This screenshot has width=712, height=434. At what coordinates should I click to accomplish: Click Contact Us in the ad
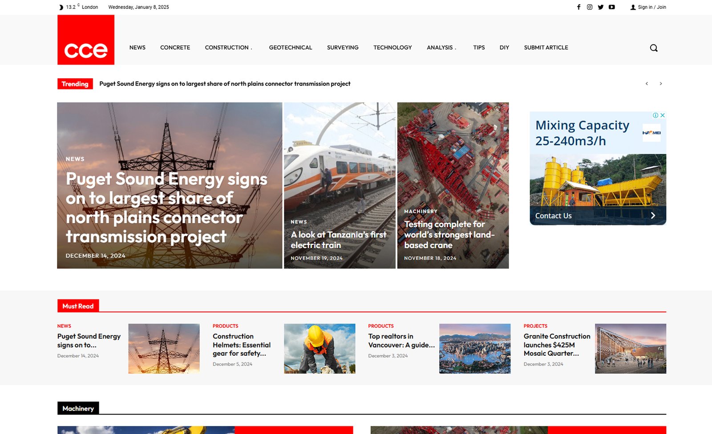553,216
